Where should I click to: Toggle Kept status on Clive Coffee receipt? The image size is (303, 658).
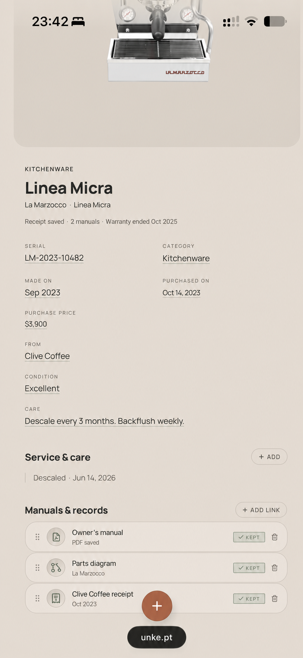[x=249, y=599]
